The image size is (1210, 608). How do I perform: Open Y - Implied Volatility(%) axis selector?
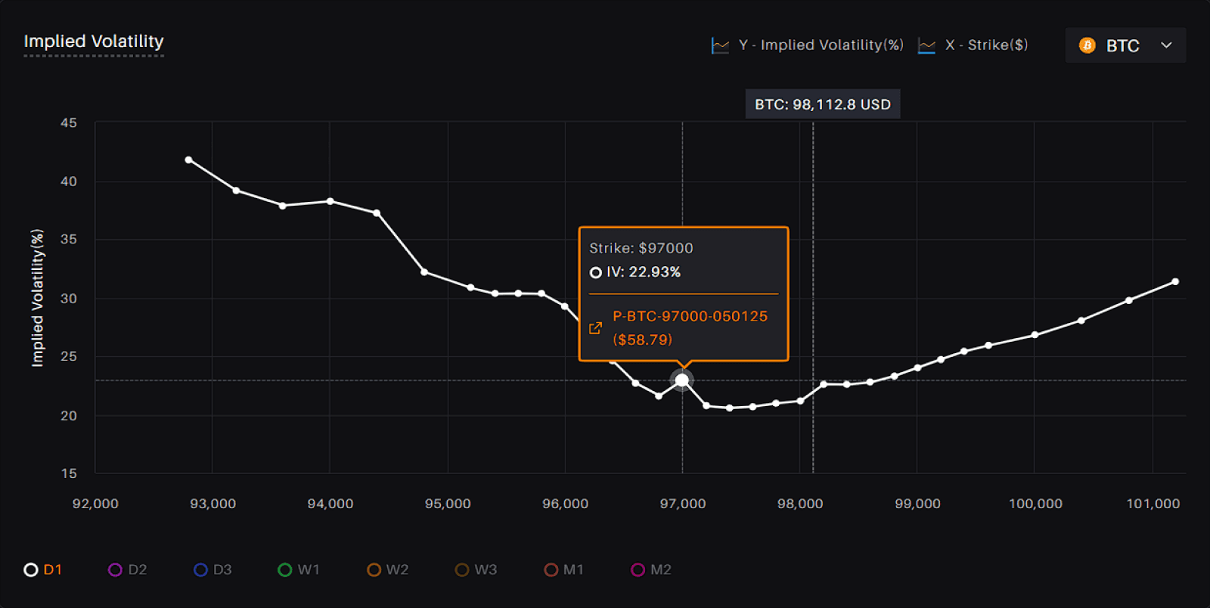(x=808, y=45)
